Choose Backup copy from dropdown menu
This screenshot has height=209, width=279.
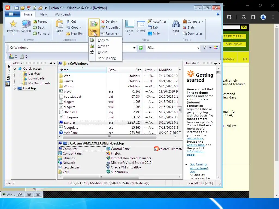pyautogui.click(x=105, y=58)
